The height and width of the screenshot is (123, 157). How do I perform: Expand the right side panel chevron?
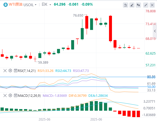coord(155,31)
